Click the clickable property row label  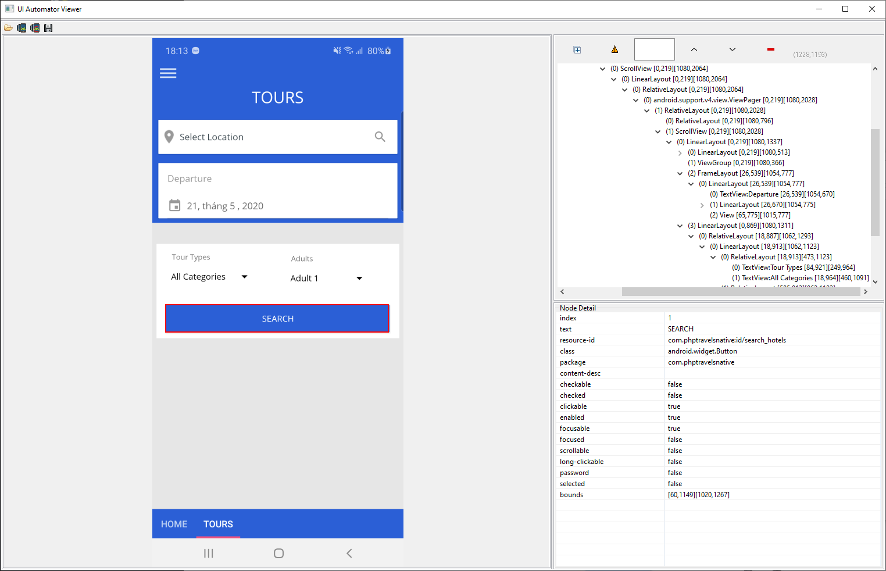coord(573,406)
